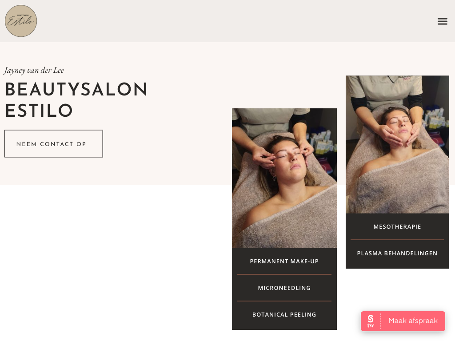This screenshot has width=455, height=341.
Task: Click the dark panel below the facial photo
Action: (x=397, y=241)
